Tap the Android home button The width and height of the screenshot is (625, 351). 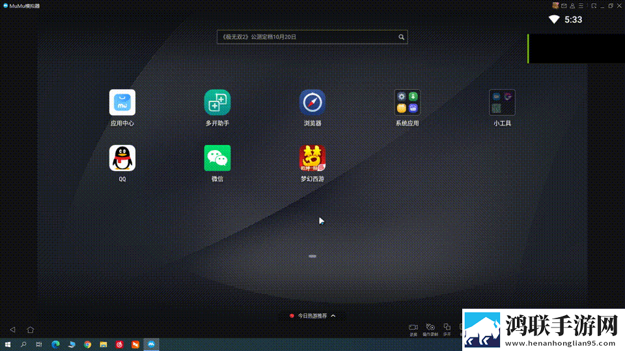pos(31,330)
